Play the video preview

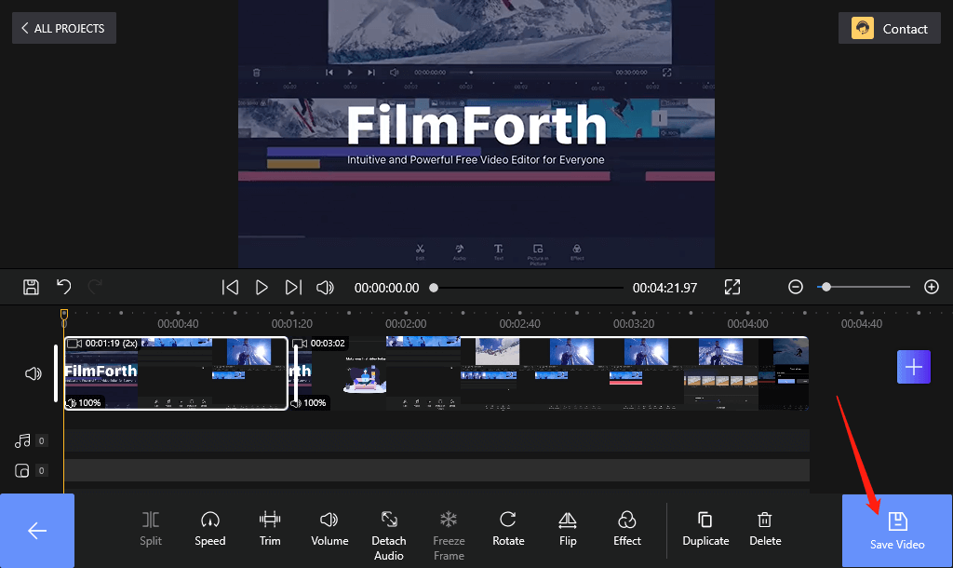(x=262, y=287)
